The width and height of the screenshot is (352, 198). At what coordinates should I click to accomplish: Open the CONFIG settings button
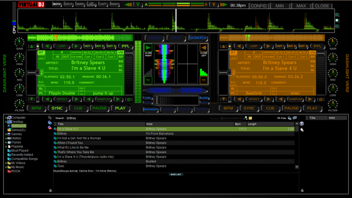[259, 6]
